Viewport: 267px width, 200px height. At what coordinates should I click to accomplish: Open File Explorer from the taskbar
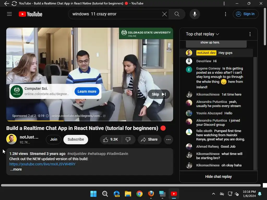pos(128,194)
